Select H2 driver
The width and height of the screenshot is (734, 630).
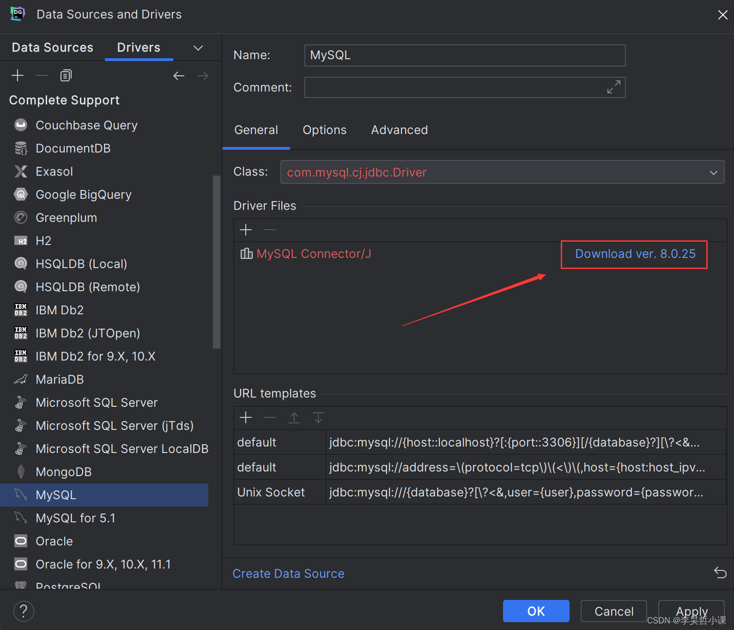tap(104, 241)
